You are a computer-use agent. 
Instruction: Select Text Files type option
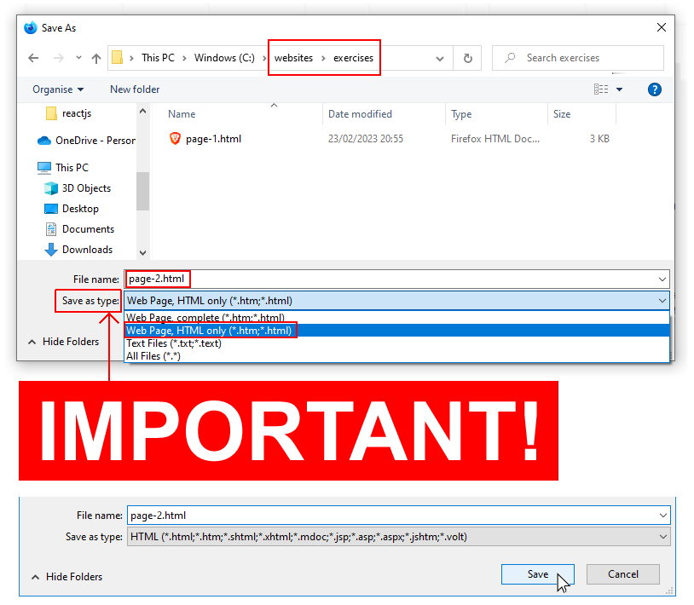click(x=173, y=343)
